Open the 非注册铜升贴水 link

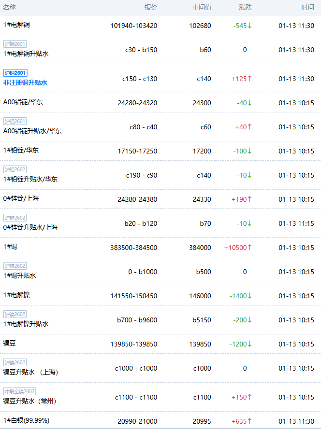pyautogui.click(x=25, y=83)
